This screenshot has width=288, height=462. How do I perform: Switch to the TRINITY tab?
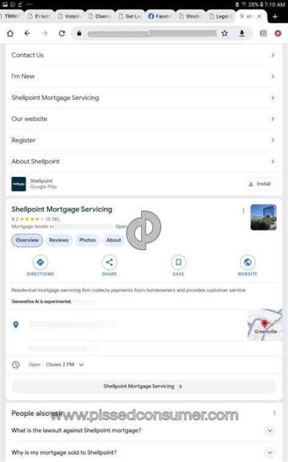click(11, 16)
